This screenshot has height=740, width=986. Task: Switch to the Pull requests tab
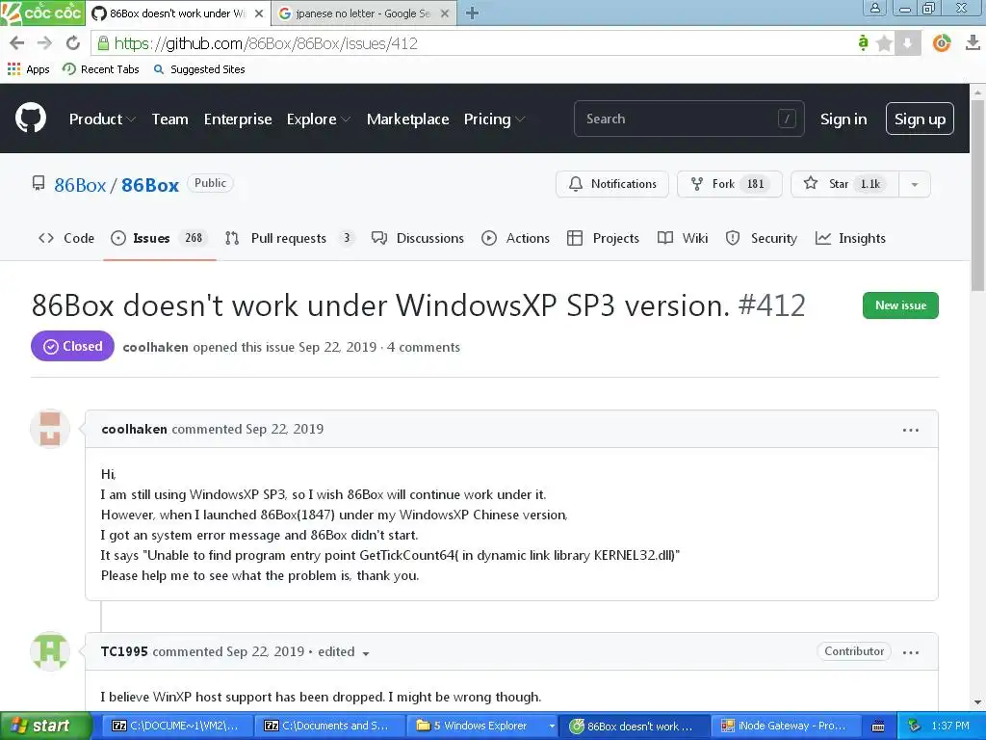(289, 238)
